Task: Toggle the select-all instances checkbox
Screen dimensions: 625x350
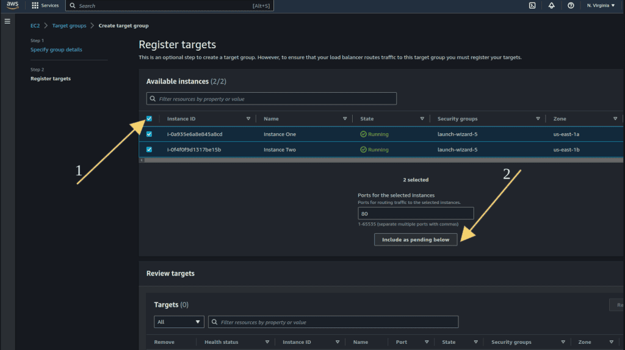Action: click(149, 118)
